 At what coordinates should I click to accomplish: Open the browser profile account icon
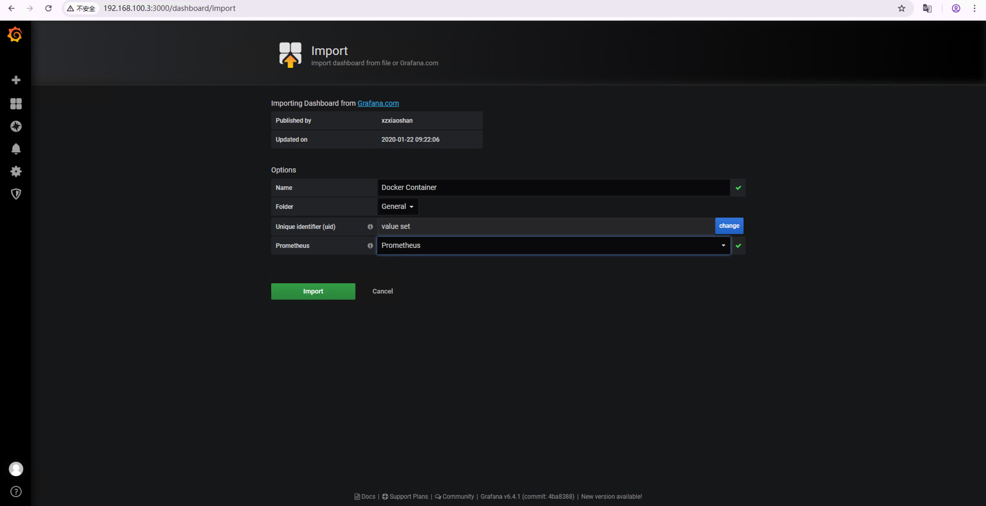pyautogui.click(x=956, y=8)
